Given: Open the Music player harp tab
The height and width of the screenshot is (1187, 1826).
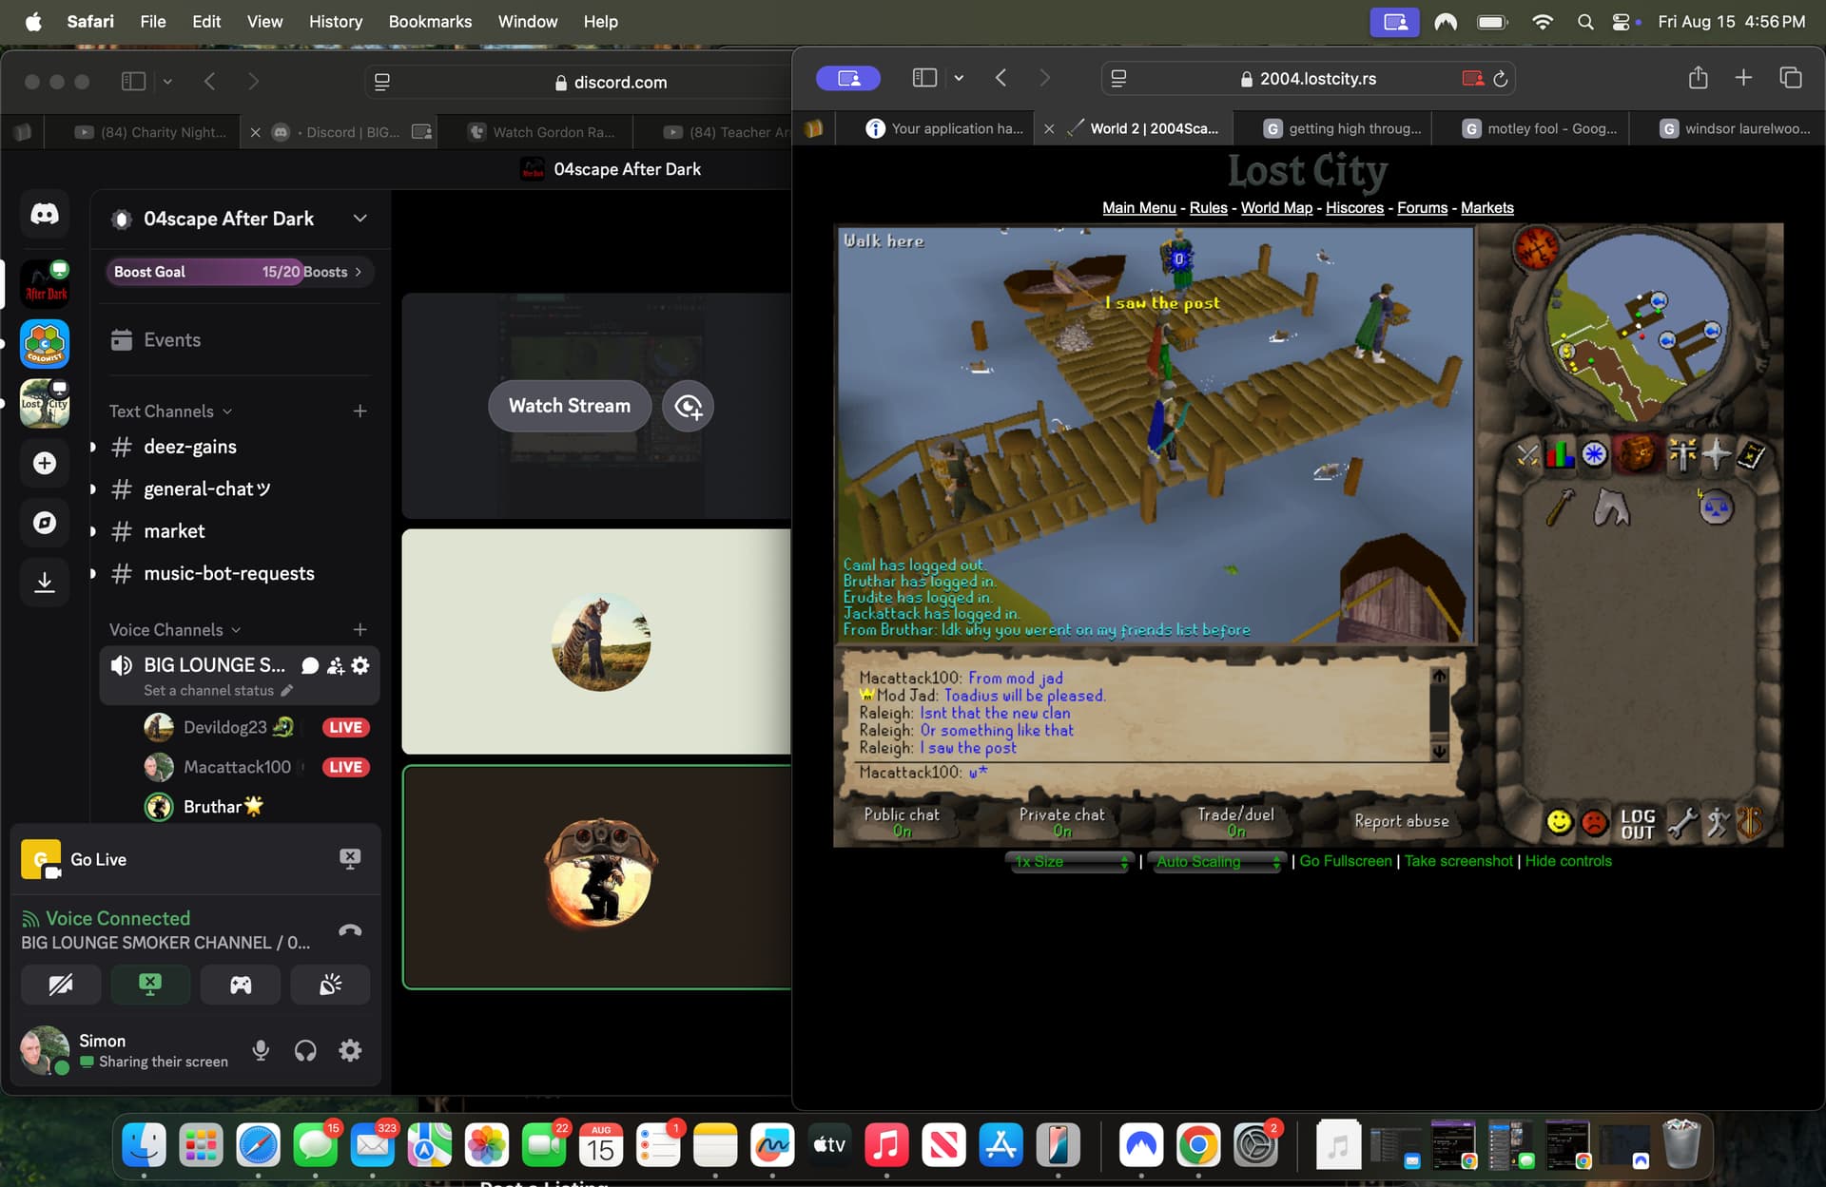Looking at the screenshot, I should 1751,822.
